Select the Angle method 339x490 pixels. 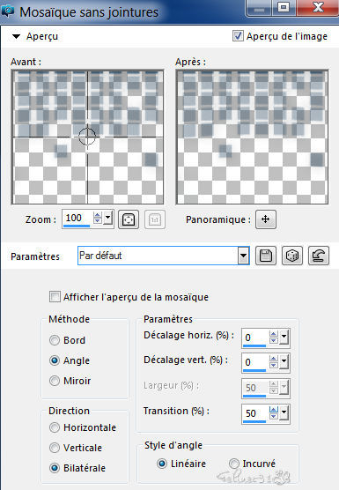tap(55, 360)
